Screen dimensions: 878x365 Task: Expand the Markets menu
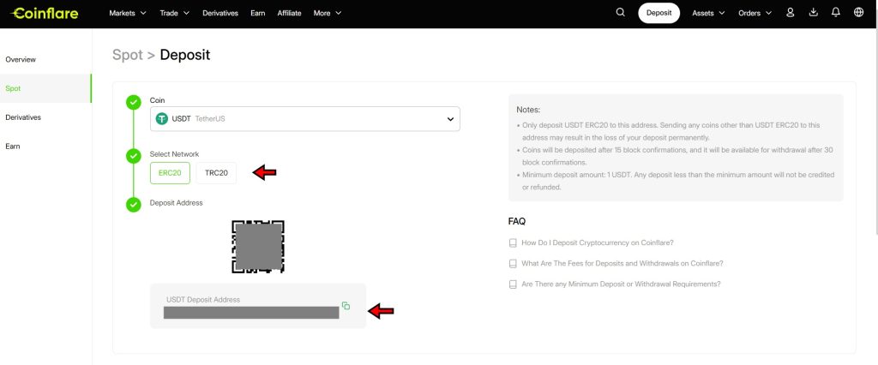click(x=128, y=13)
